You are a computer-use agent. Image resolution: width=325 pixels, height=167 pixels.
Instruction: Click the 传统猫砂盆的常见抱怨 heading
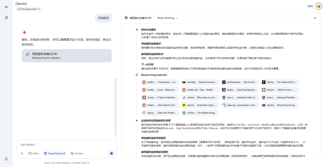click(153, 138)
